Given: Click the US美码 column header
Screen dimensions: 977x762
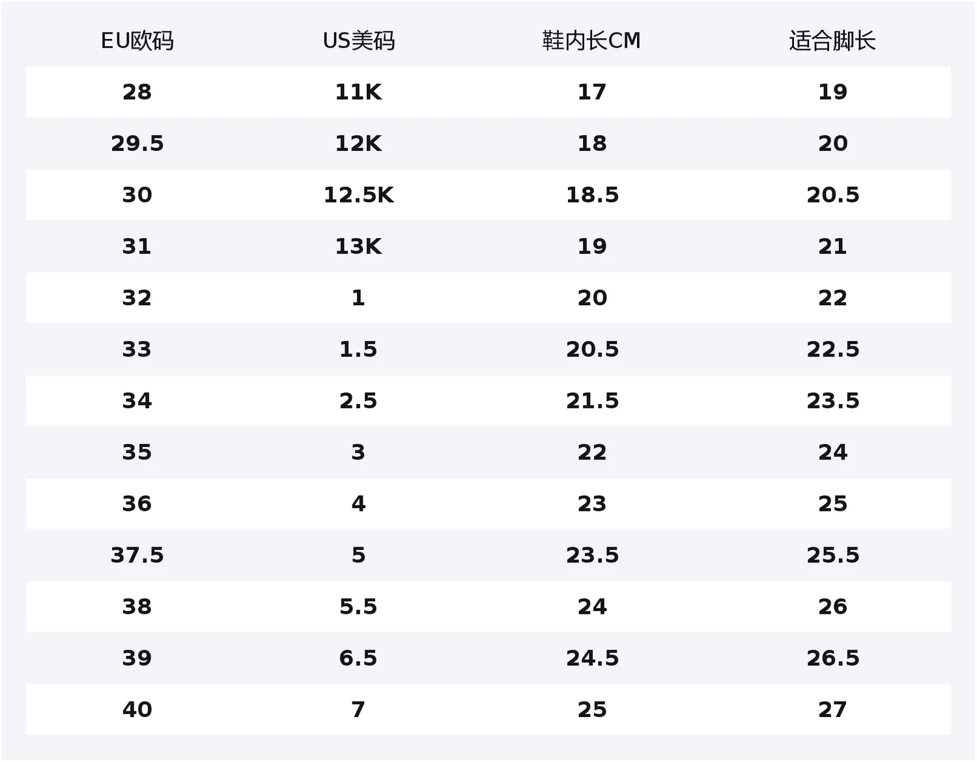Looking at the screenshot, I should (359, 41).
